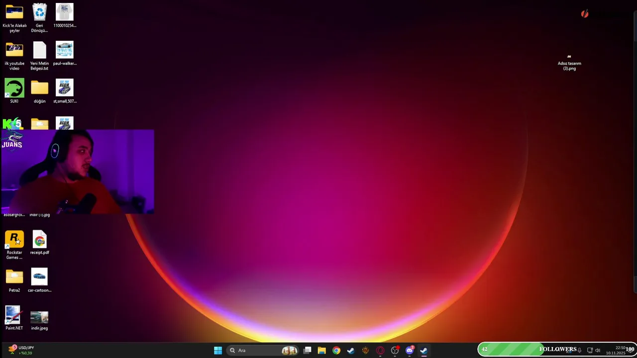
Task: Click the label "asdsafgrck..." under the webcam
Action: pos(14,215)
